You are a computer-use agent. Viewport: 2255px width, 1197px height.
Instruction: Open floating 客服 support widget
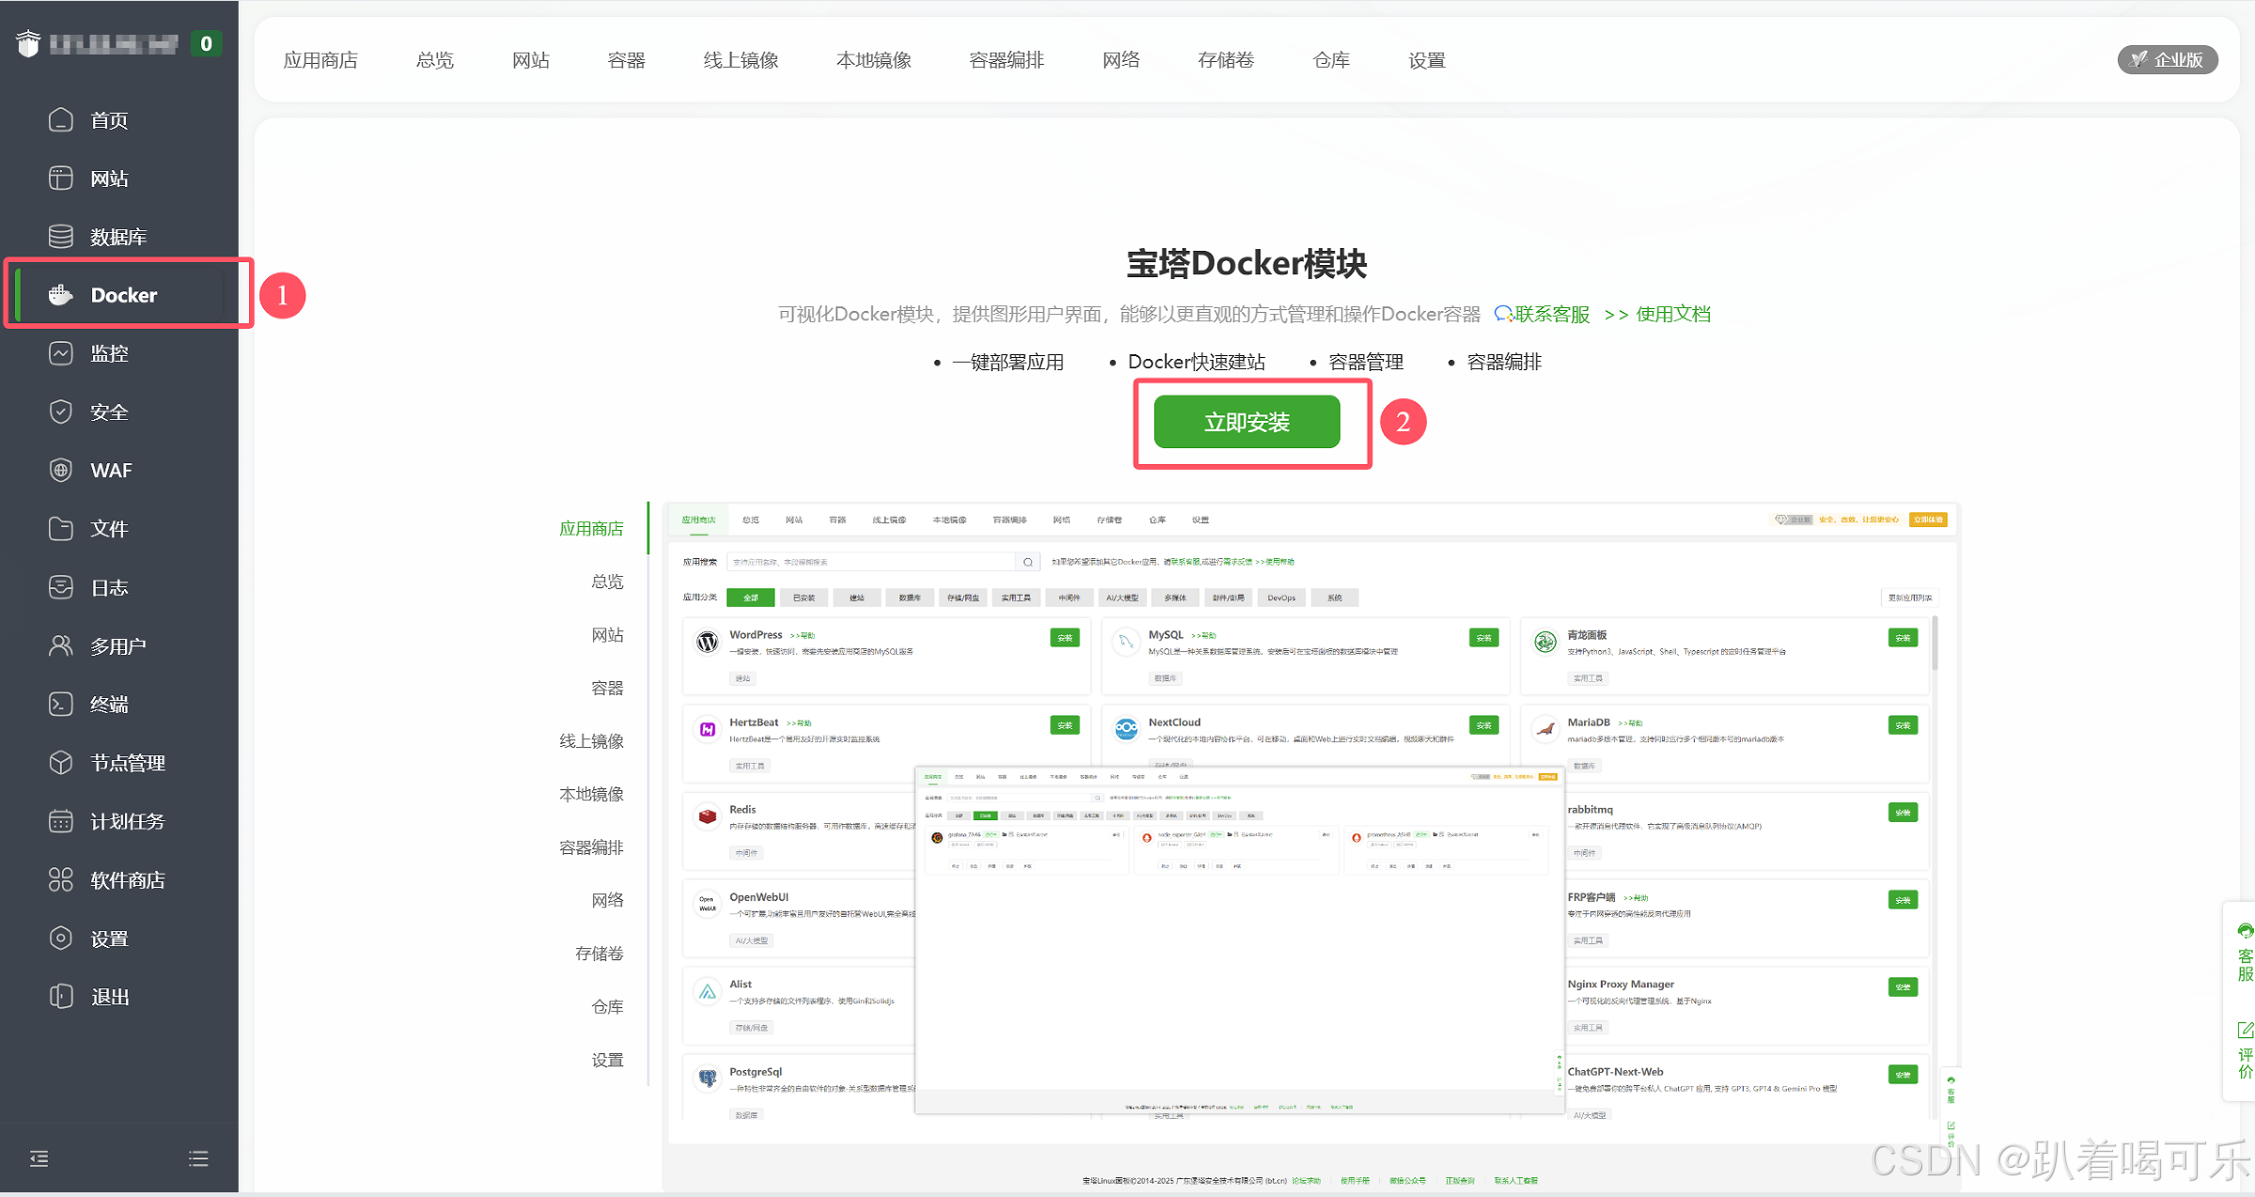(2245, 954)
